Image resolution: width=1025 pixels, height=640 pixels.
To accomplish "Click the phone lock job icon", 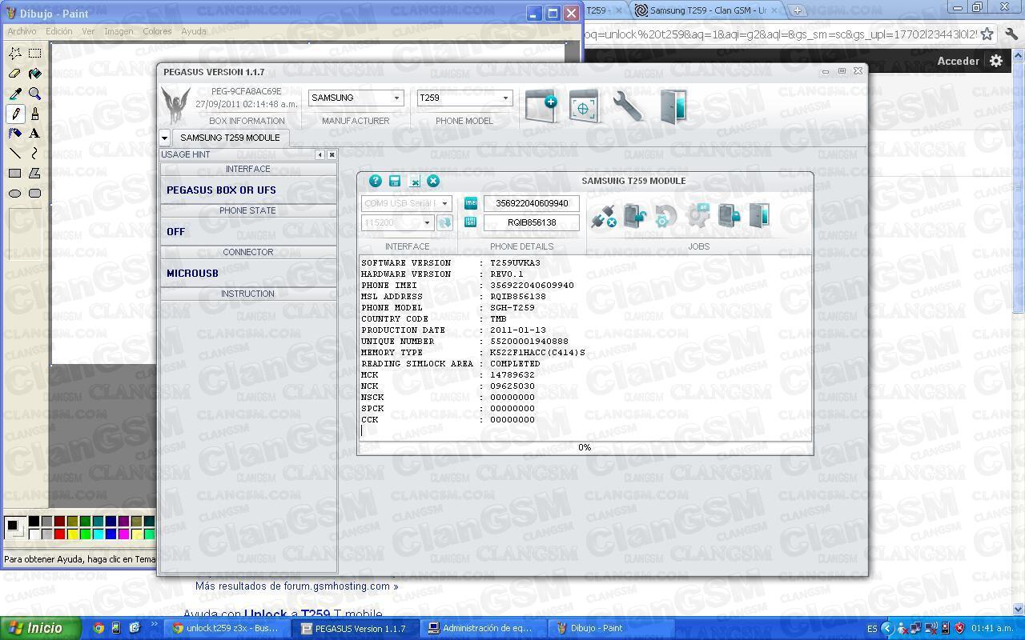I will [x=729, y=215].
